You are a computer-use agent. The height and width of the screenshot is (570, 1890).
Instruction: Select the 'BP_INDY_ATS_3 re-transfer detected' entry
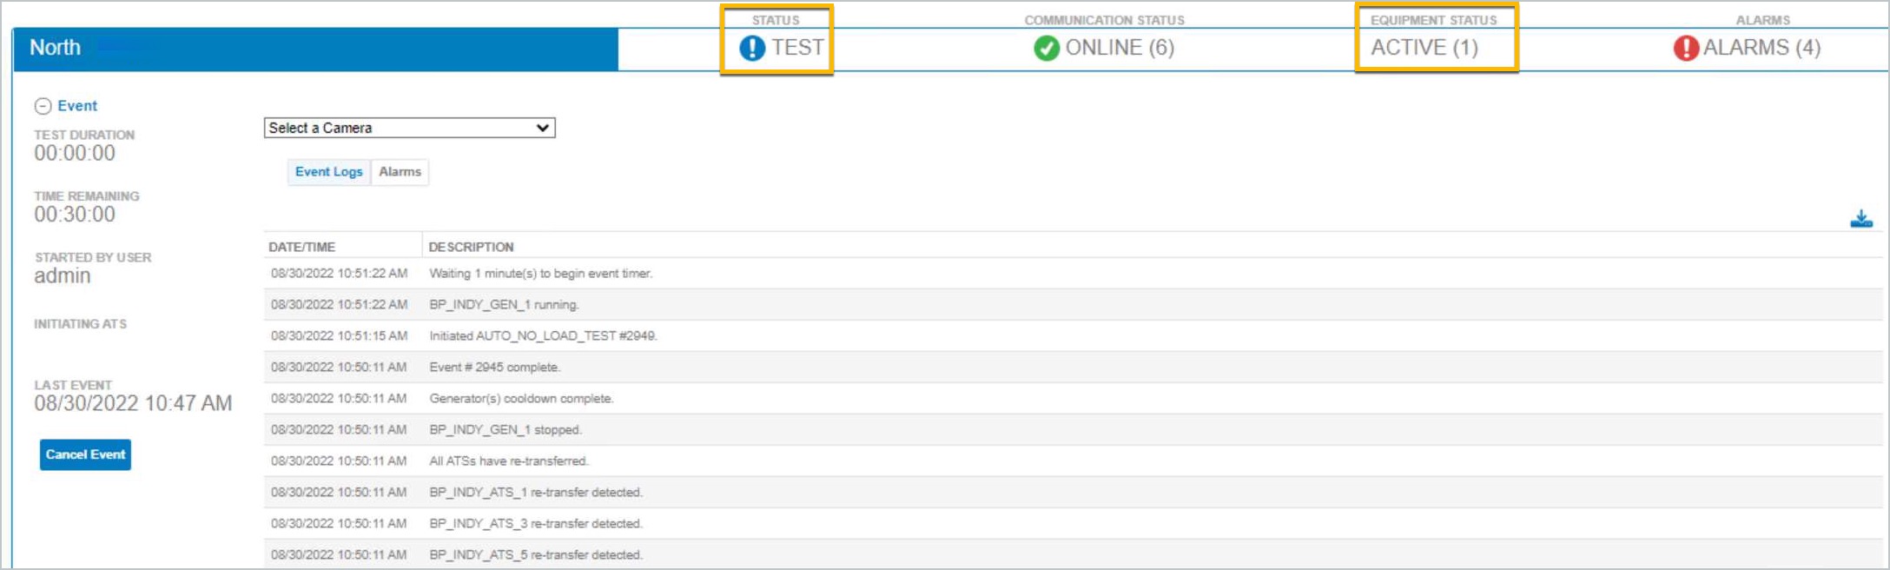coord(1074,523)
